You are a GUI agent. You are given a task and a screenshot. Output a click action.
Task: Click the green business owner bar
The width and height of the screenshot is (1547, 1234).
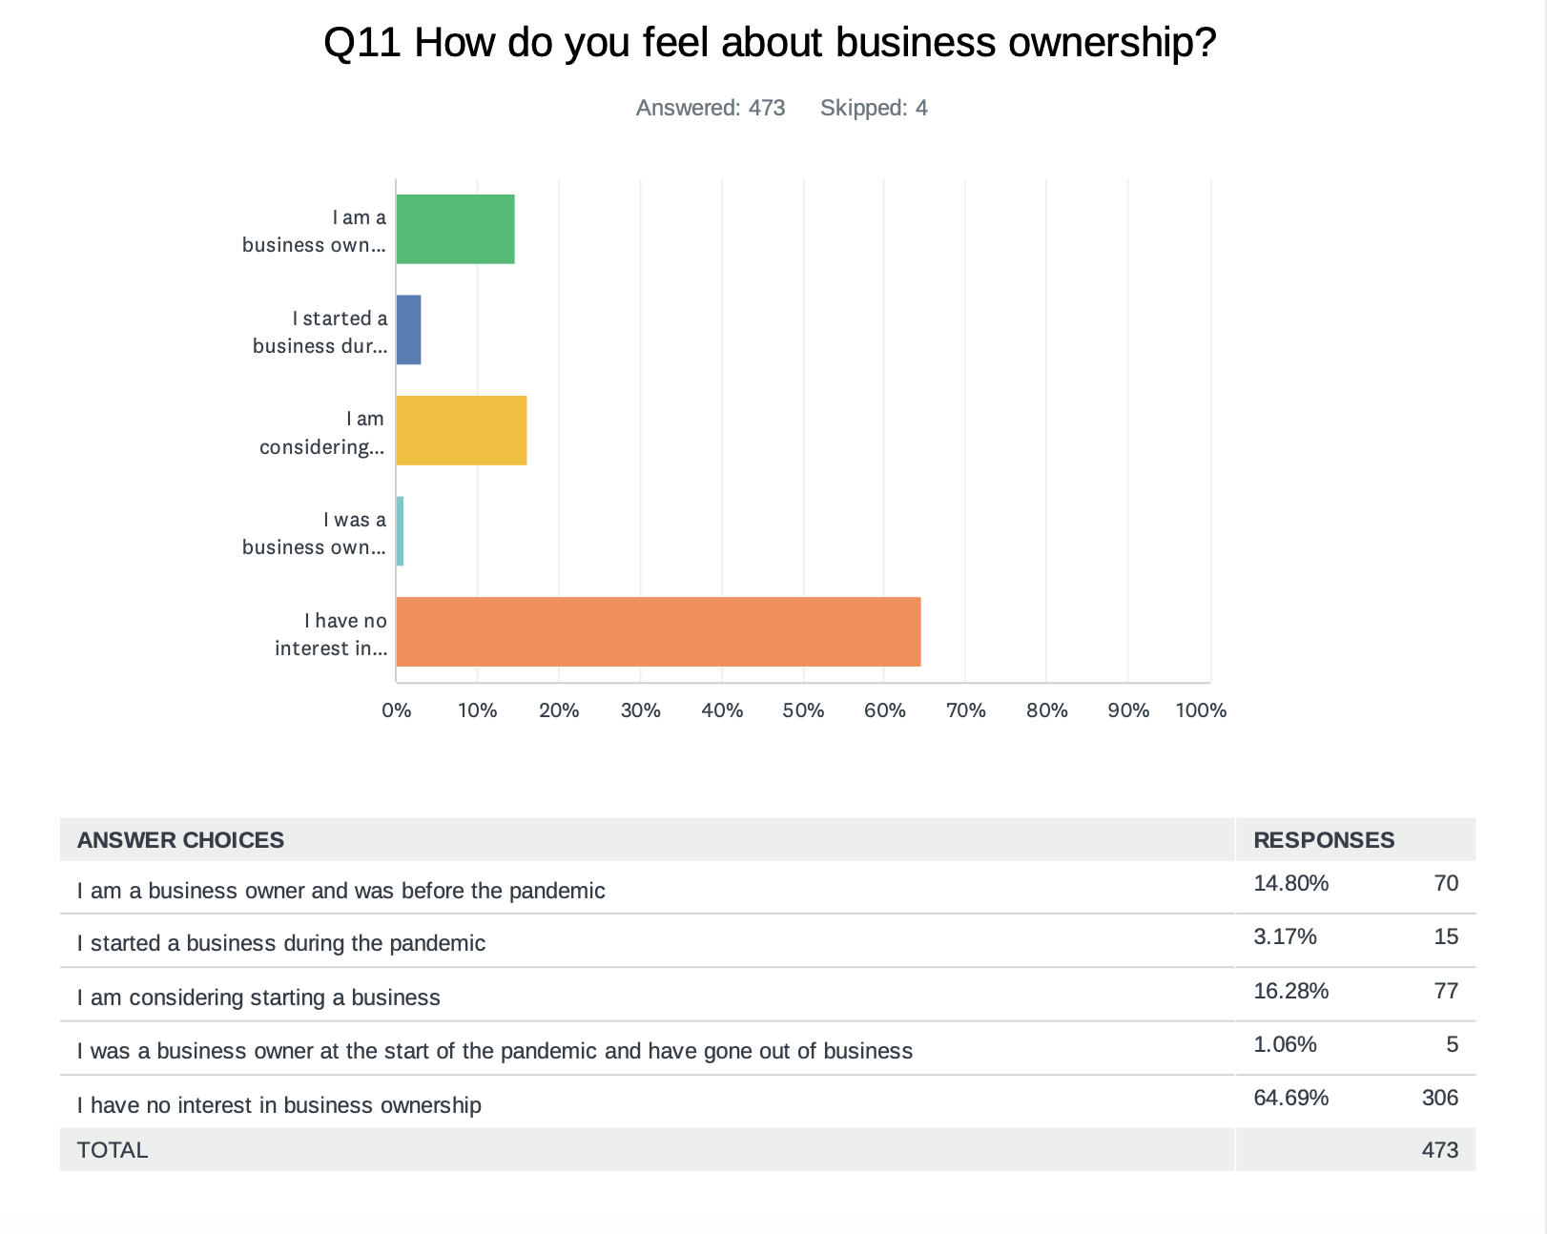click(x=455, y=229)
